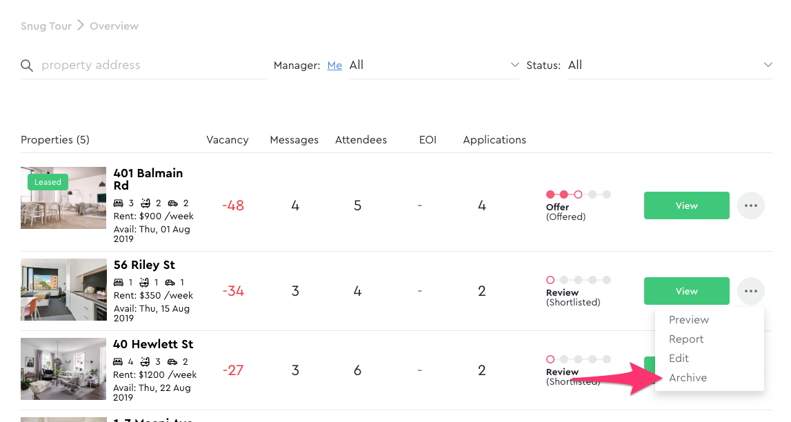The image size is (791, 422).
Task: Click bedroom icon of 40 Hewlett St
Action: pyautogui.click(x=118, y=361)
